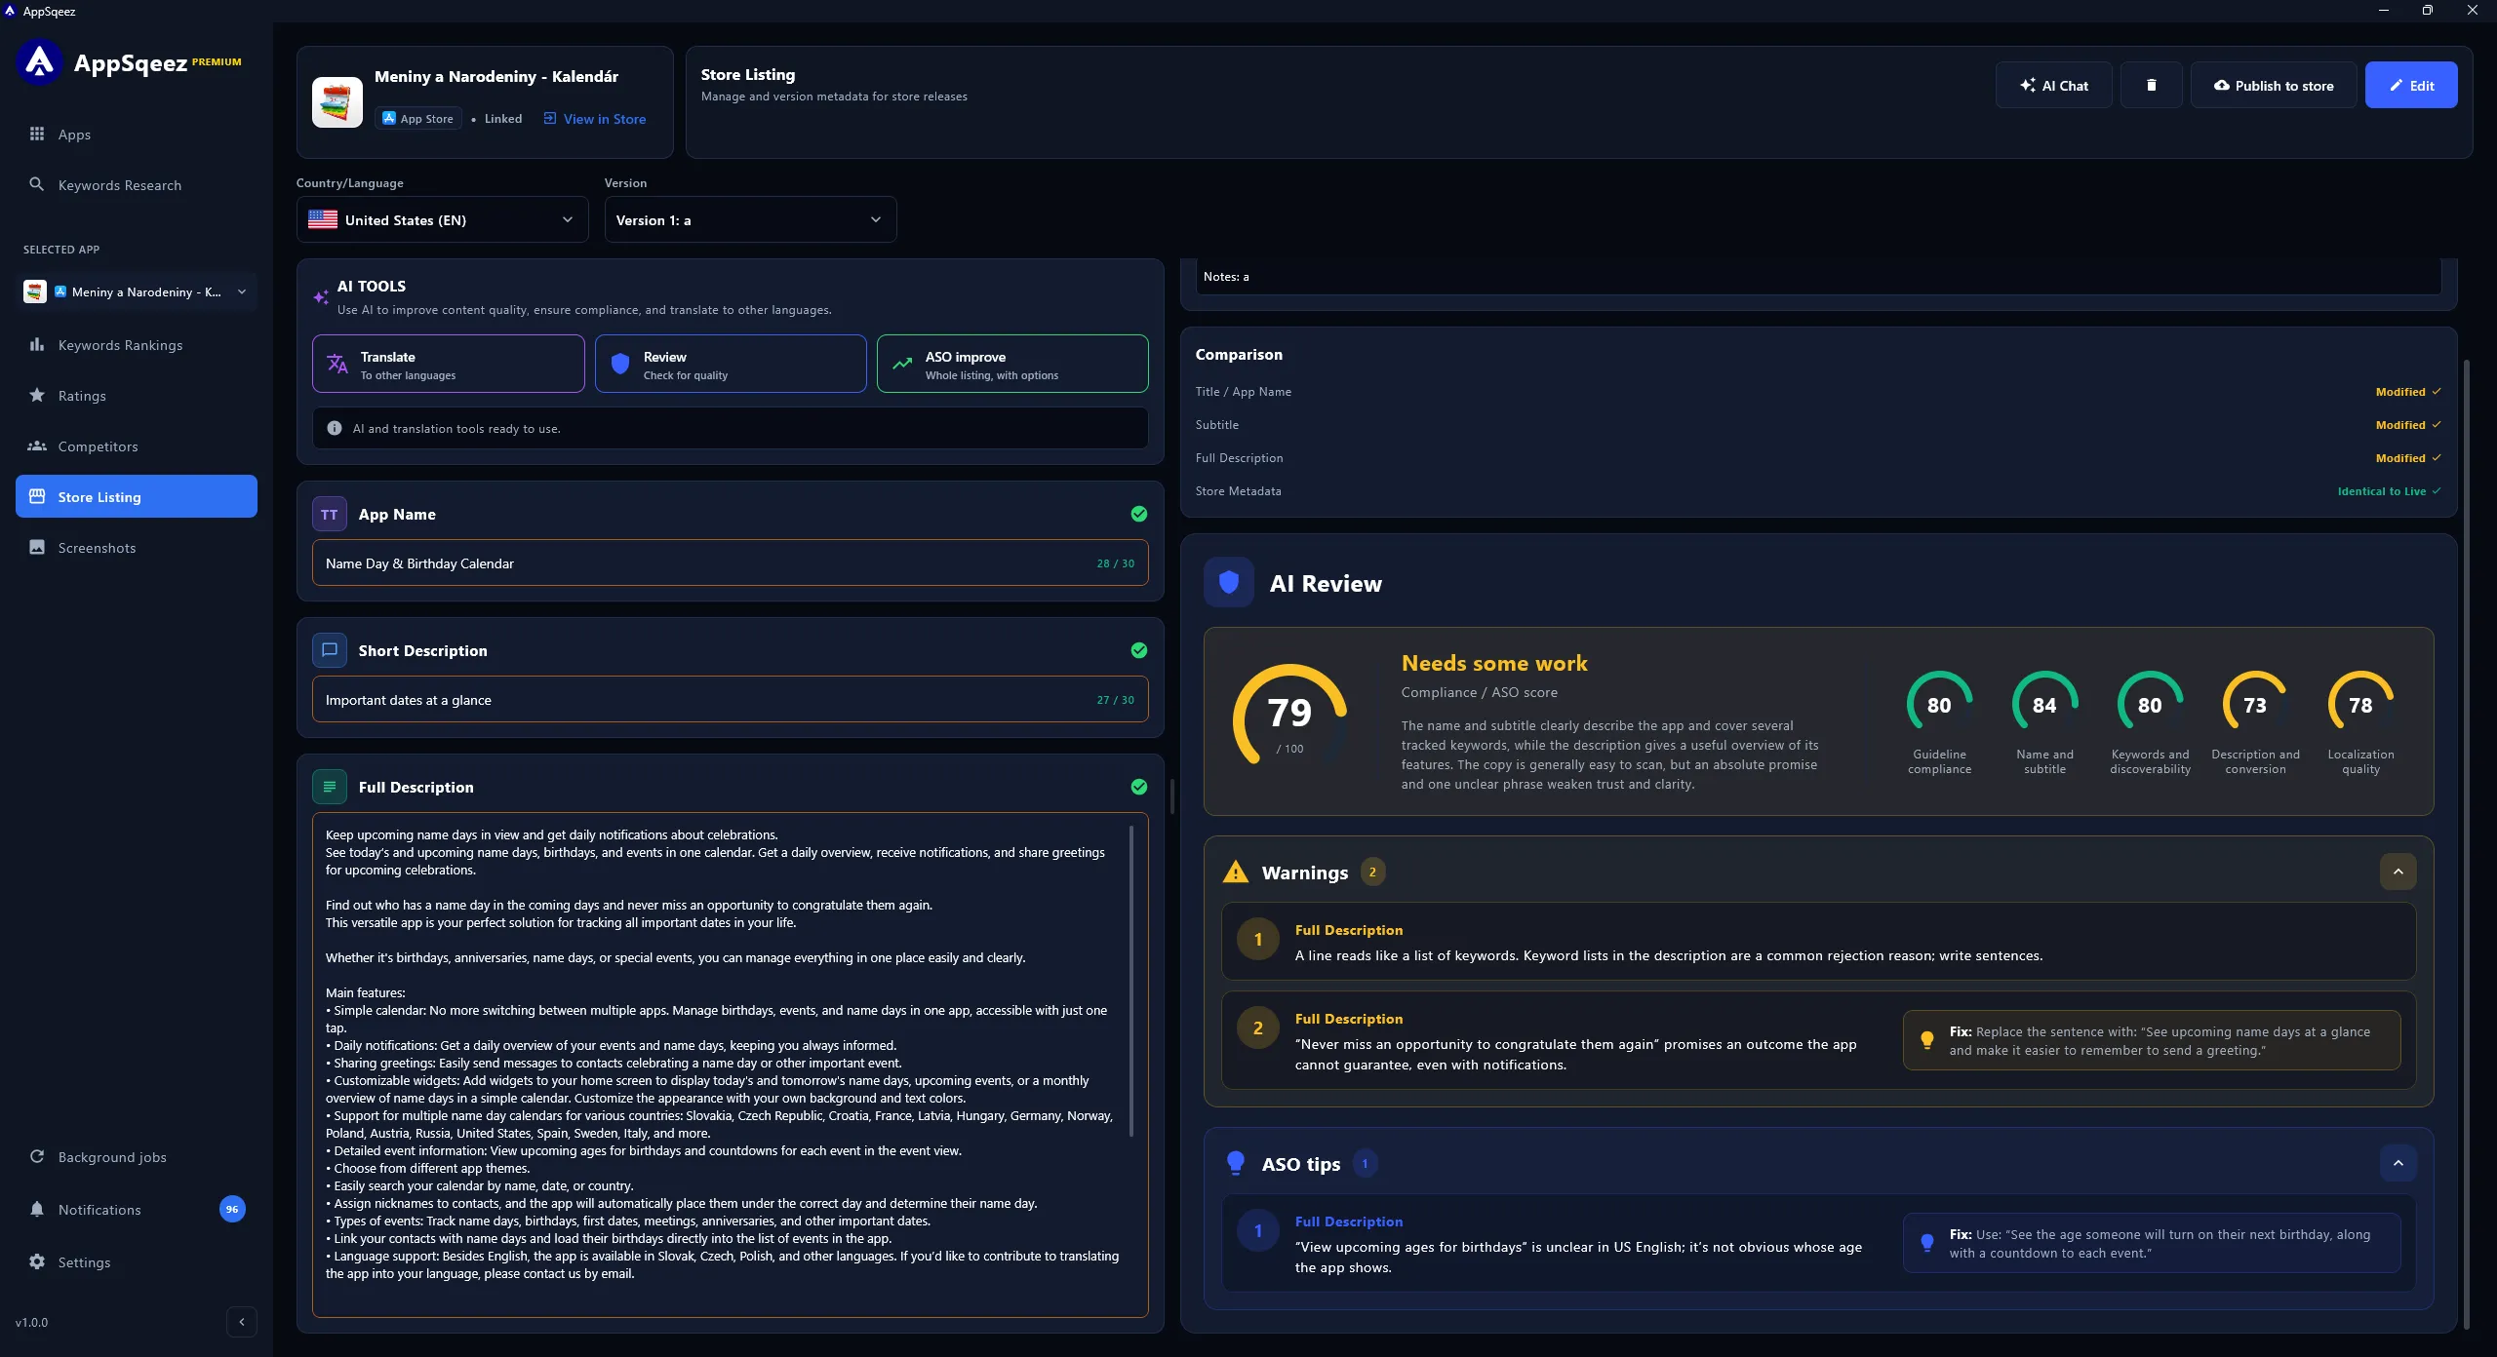Open Notifications with 96 badge
Screen dimensions: 2497x1357
pos(137,1210)
